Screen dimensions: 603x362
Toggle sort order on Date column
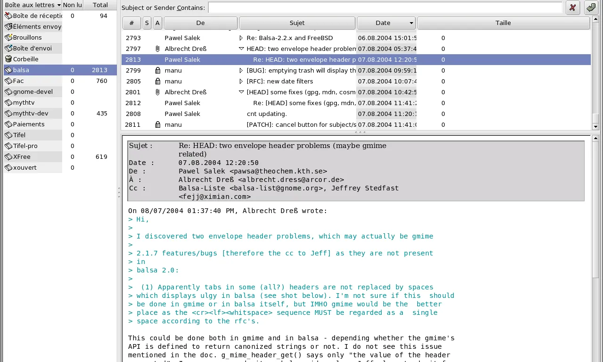(x=386, y=23)
